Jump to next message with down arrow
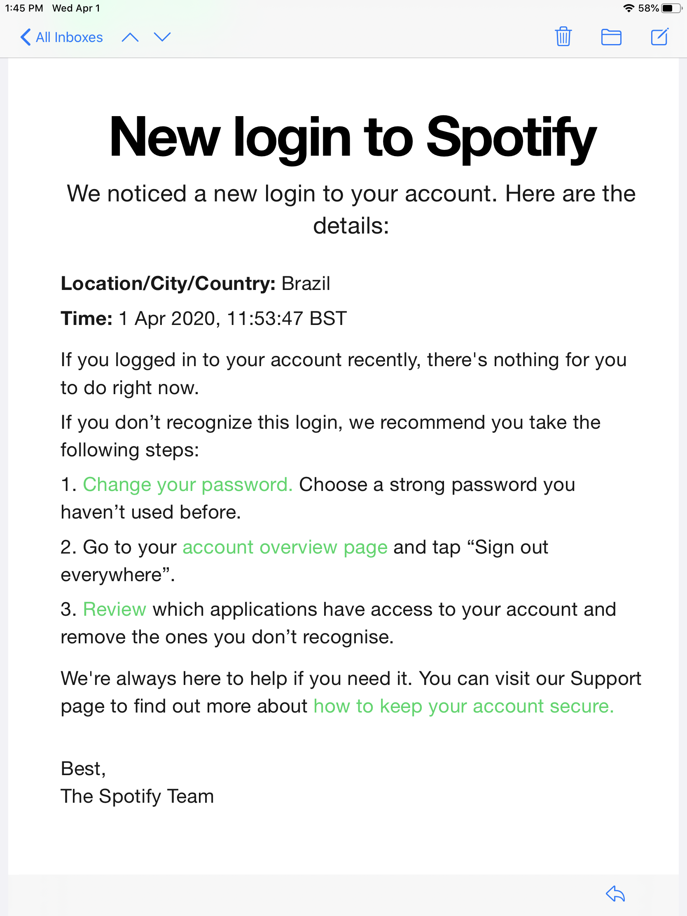This screenshot has width=687, height=916. [162, 37]
